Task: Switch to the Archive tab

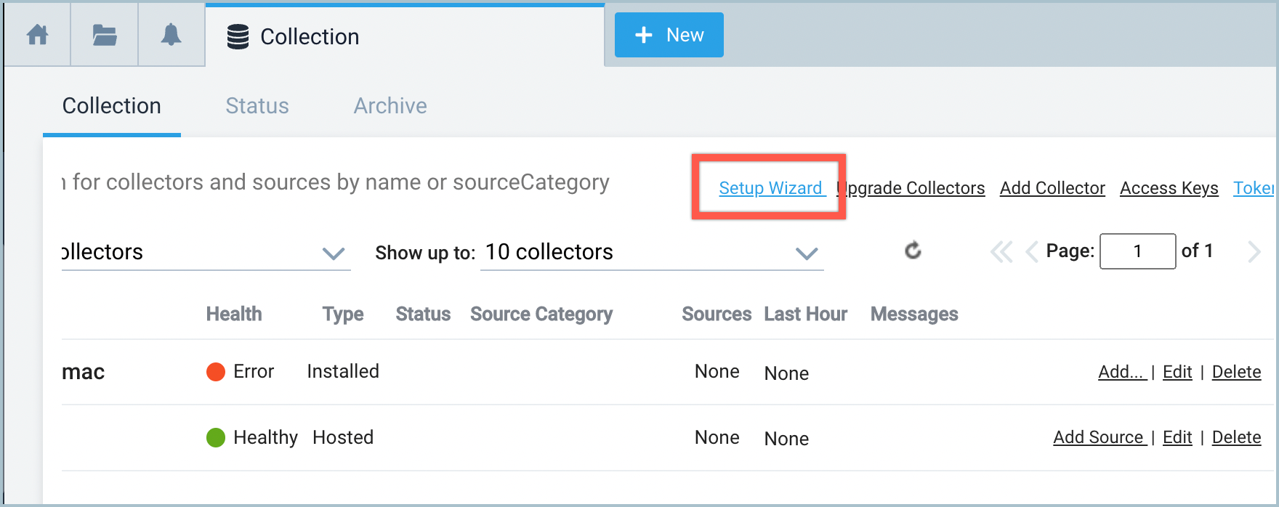Action: (x=390, y=106)
